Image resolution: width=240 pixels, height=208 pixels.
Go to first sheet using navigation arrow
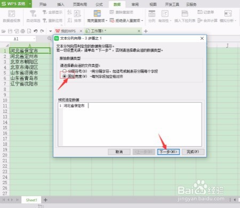click(x=4, y=200)
